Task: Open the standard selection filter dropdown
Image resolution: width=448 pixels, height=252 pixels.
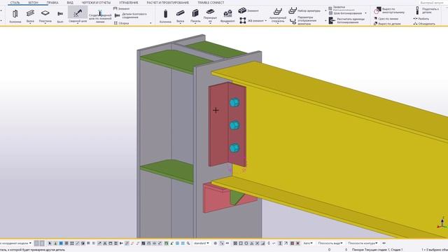Action: click(201, 243)
